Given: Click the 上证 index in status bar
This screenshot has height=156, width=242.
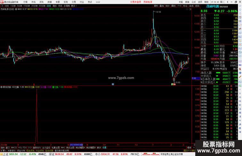Looking at the screenshot, I should (5, 154).
